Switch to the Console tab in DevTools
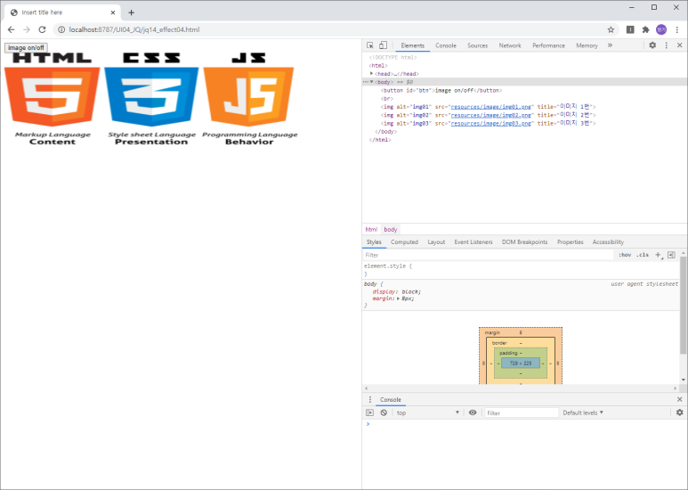 click(x=446, y=45)
